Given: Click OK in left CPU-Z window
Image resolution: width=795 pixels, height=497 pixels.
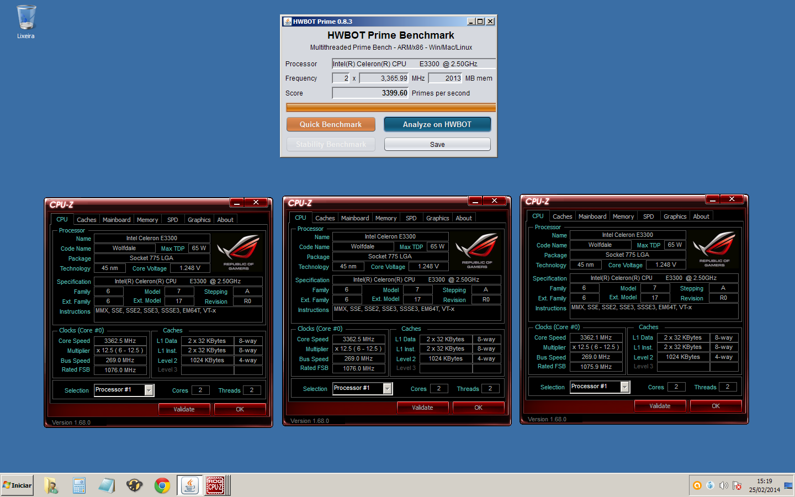Looking at the screenshot, I should coord(240,409).
